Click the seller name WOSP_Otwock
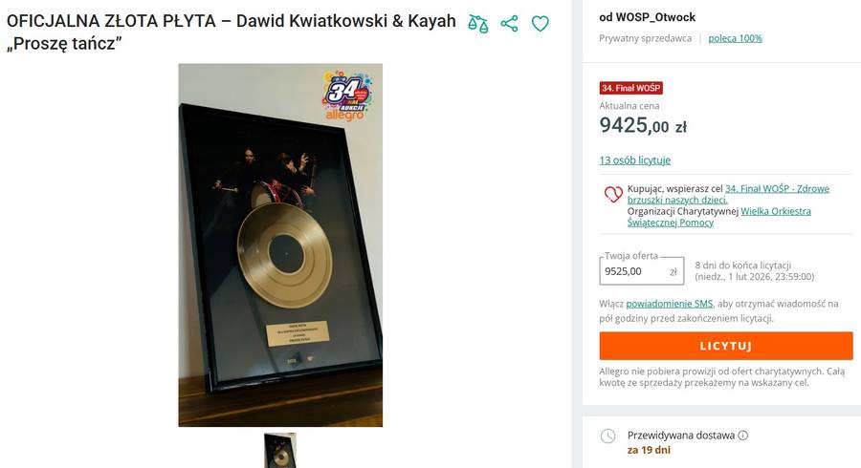The image size is (861, 468). (x=647, y=17)
